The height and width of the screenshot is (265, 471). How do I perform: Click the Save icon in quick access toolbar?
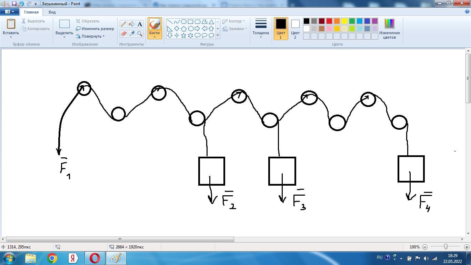coord(14,4)
